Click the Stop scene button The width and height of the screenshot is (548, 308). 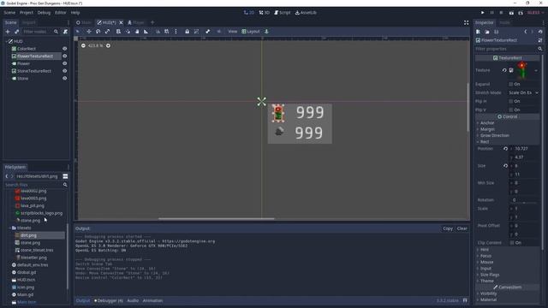(x=501, y=13)
